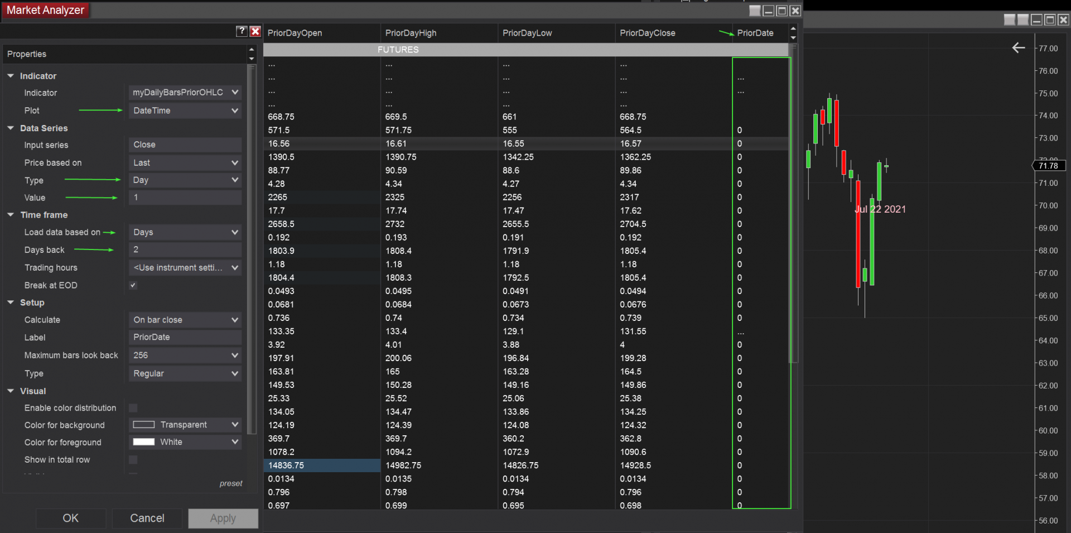Select the PriorDayLow cell 1342.25
The image size is (1071, 533).
[x=556, y=157]
